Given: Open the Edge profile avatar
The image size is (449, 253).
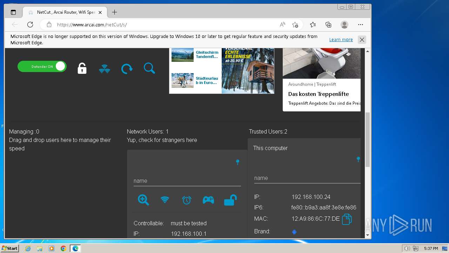Looking at the screenshot, I should 344,25.
